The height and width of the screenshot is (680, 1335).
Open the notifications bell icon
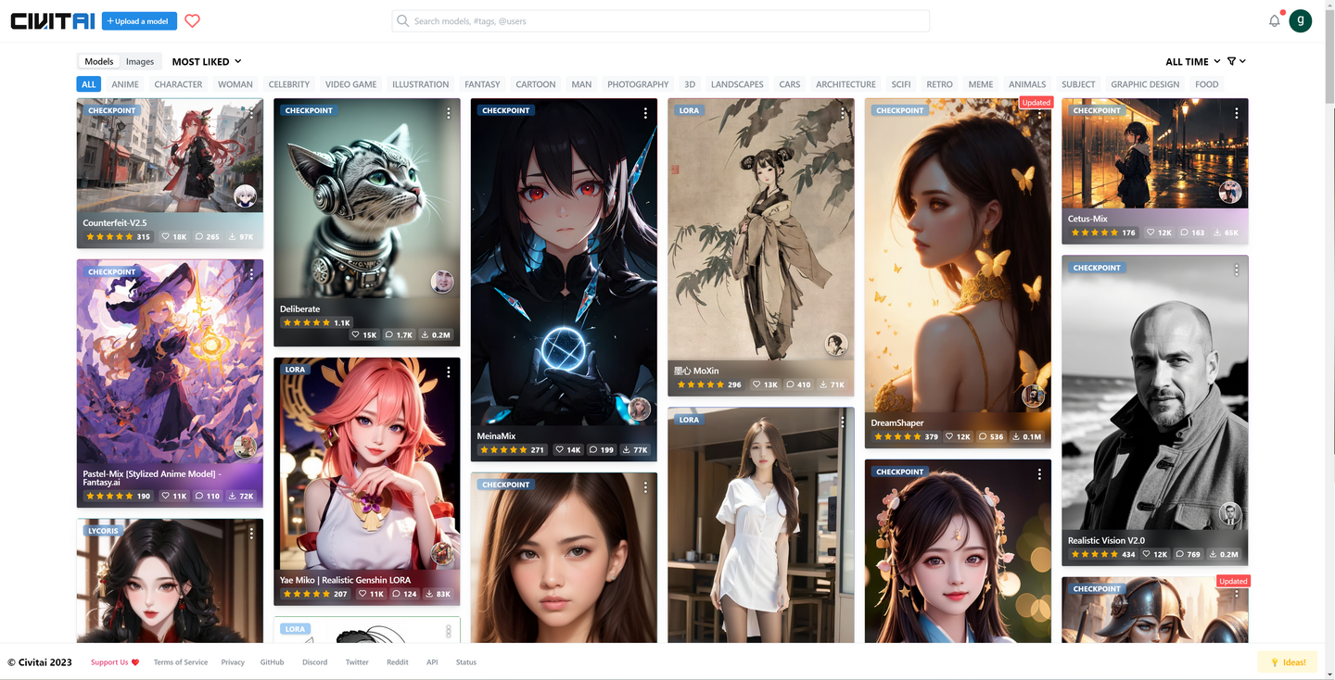pos(1274,20)
